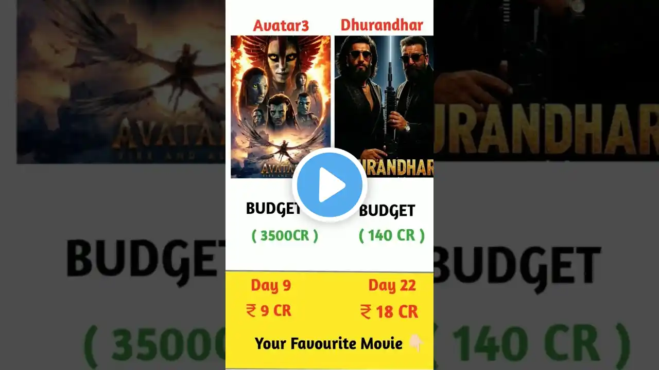Click the green ( 3500CR ) budget value
This screenshot has width=659, height=370.
[285, 235]
